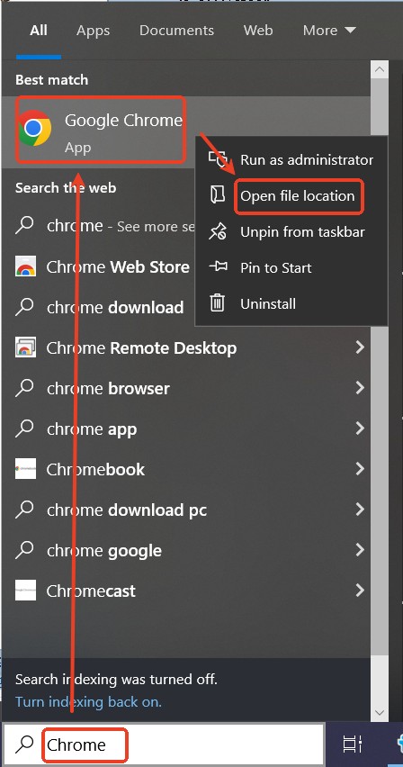Screen dimensions: 403x767
Task: Switch to the Apps tab
Action: [x=92, y=31]
